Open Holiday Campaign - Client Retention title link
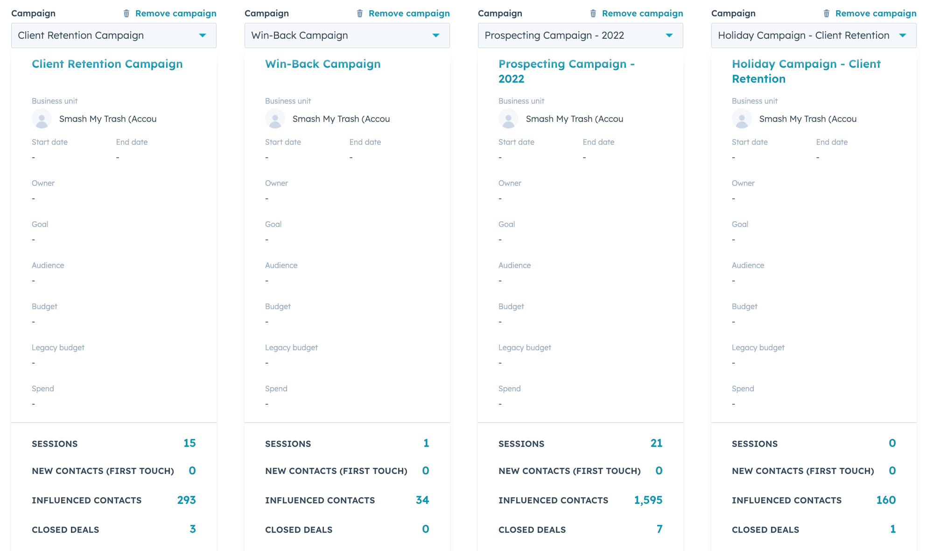This screenshot has width=926, height=551. [807, 71]
